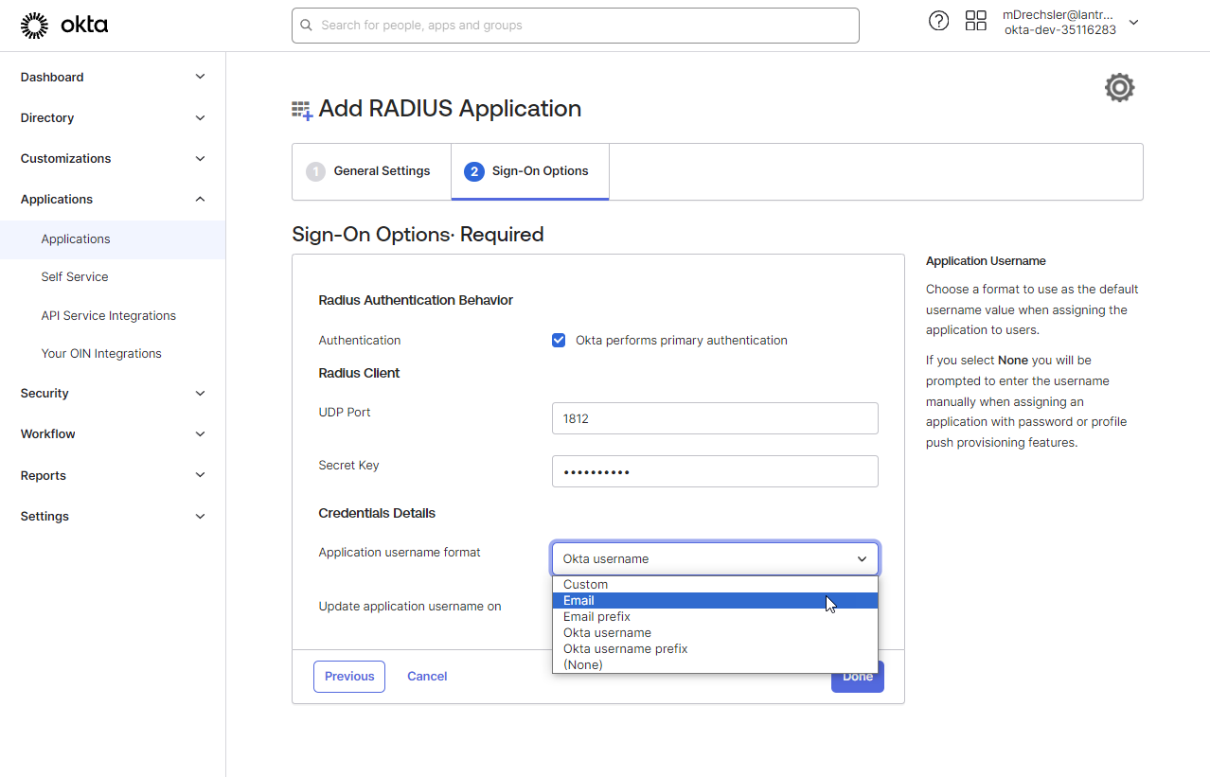Open the help question mark icon
Viewport: 1210px width, 777px height.
coord(938,21)
